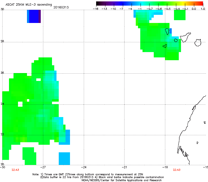Select the date label '20160313' under the title

coord(61,7)
